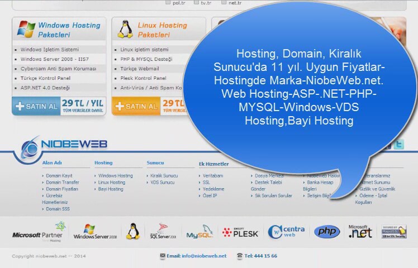
Task: Open the Veritabanı link
Action: pyautogui.click(x=213, y=176)
